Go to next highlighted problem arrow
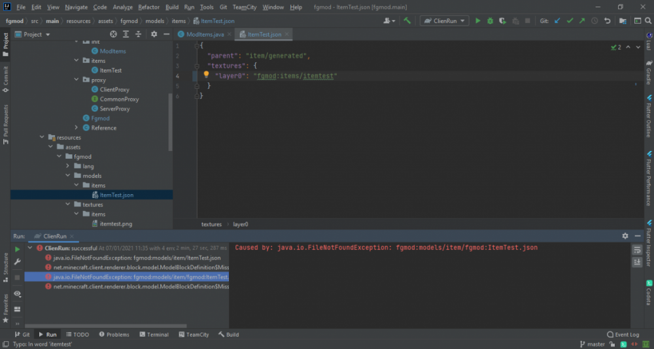The width and height of the screenshot is (654, 349). (x=638, y=48)
